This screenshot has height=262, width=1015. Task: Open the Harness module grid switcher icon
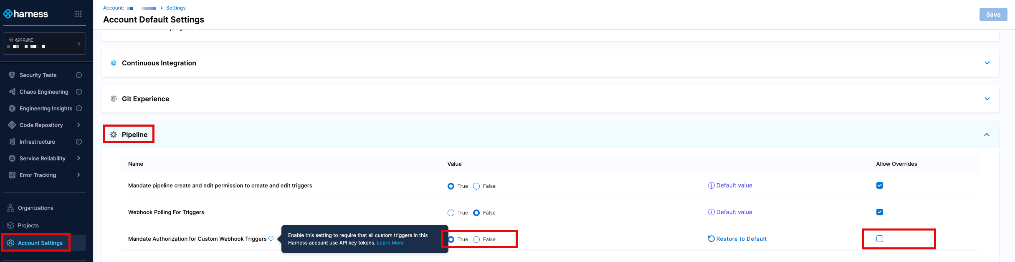point(78,14)
